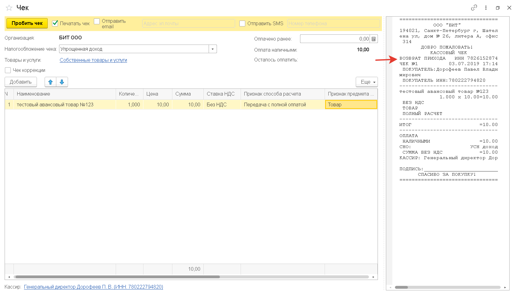Enable Отправить SMS checkbox
The image size is (517, 295).
242,23
